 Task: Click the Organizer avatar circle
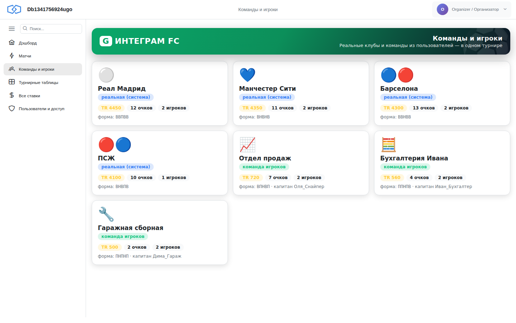pos(443,9)
